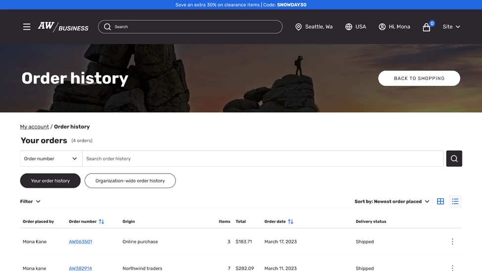Open more options for order AW063501

click(x=452, y=242)
